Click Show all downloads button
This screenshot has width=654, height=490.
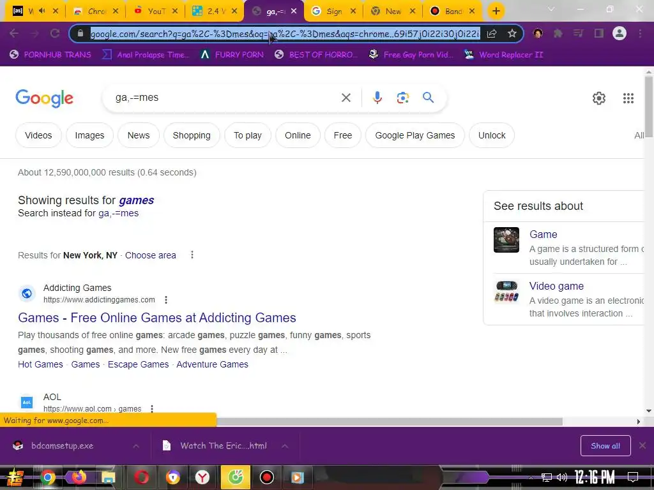coord(605,446)
